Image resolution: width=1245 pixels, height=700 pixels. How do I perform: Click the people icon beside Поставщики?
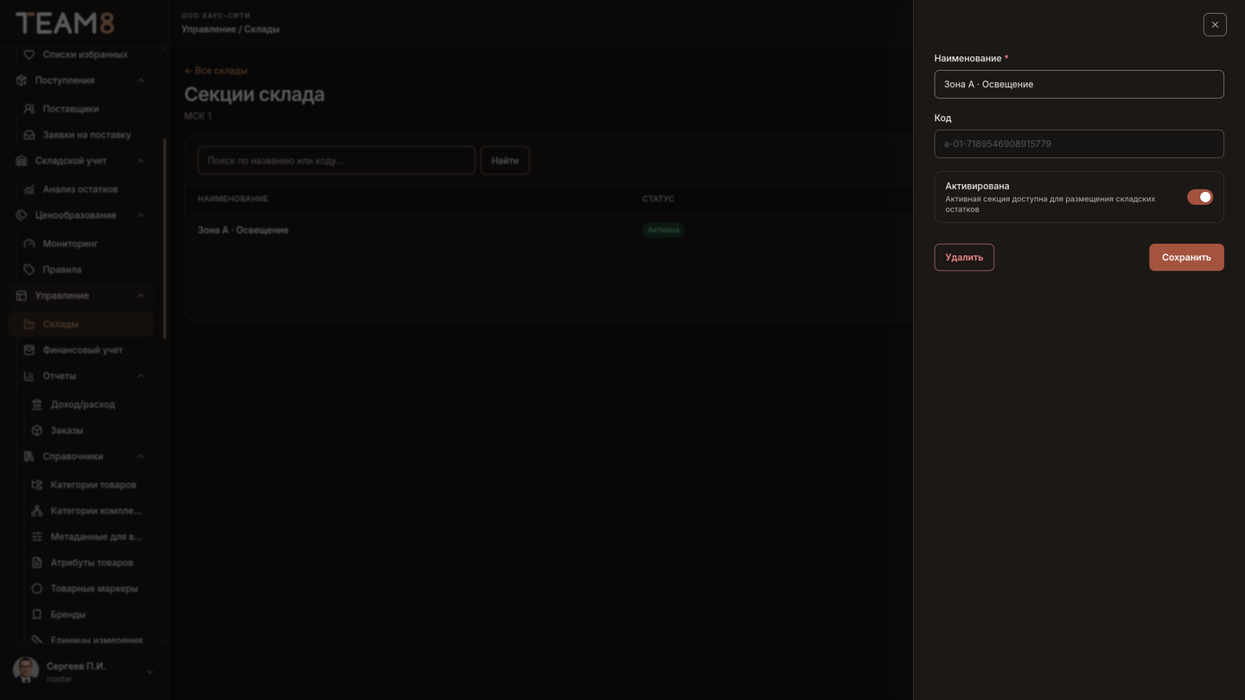pos(29,109)
